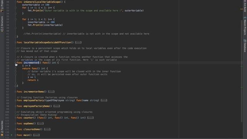Click 'return func() int {' line

click(35, 68)
